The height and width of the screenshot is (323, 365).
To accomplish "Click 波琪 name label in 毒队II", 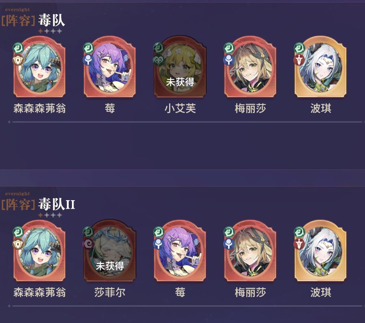I will pos(321,292).
